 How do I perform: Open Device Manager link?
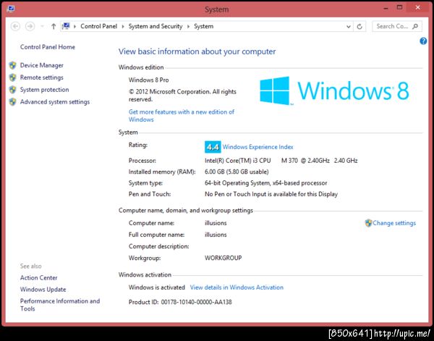(x=42, y=65)
